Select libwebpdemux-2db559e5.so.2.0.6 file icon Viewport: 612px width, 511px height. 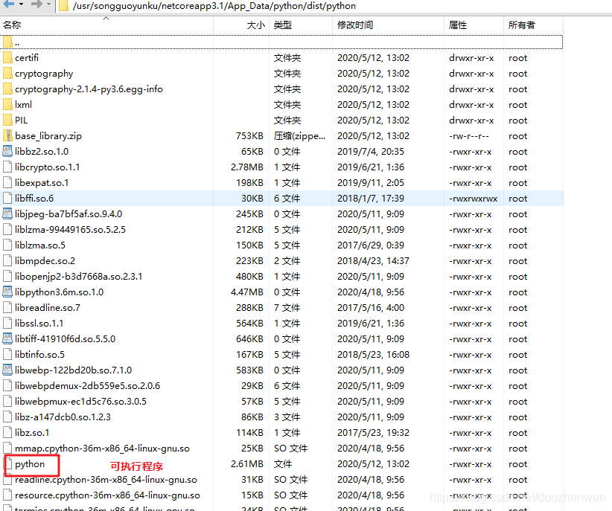click(x=7, y=386)
